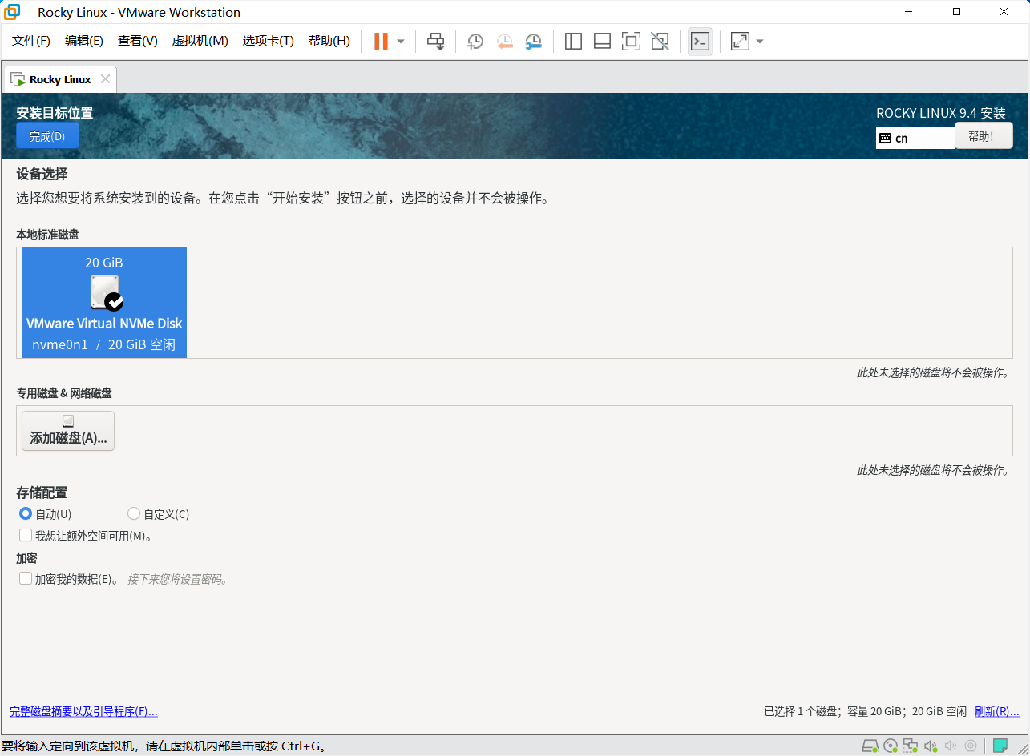
Task: Toggle the console view terminal icon
Action: click(x=700, y=42)
